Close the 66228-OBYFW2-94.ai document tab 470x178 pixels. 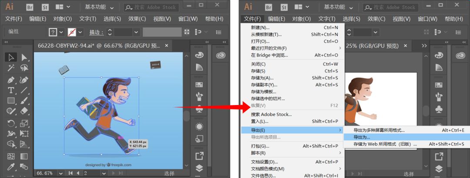167,46
